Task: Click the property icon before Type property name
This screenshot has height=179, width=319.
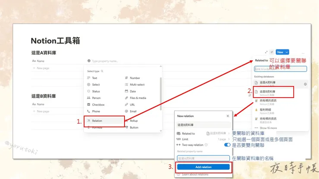Action: 89,61
